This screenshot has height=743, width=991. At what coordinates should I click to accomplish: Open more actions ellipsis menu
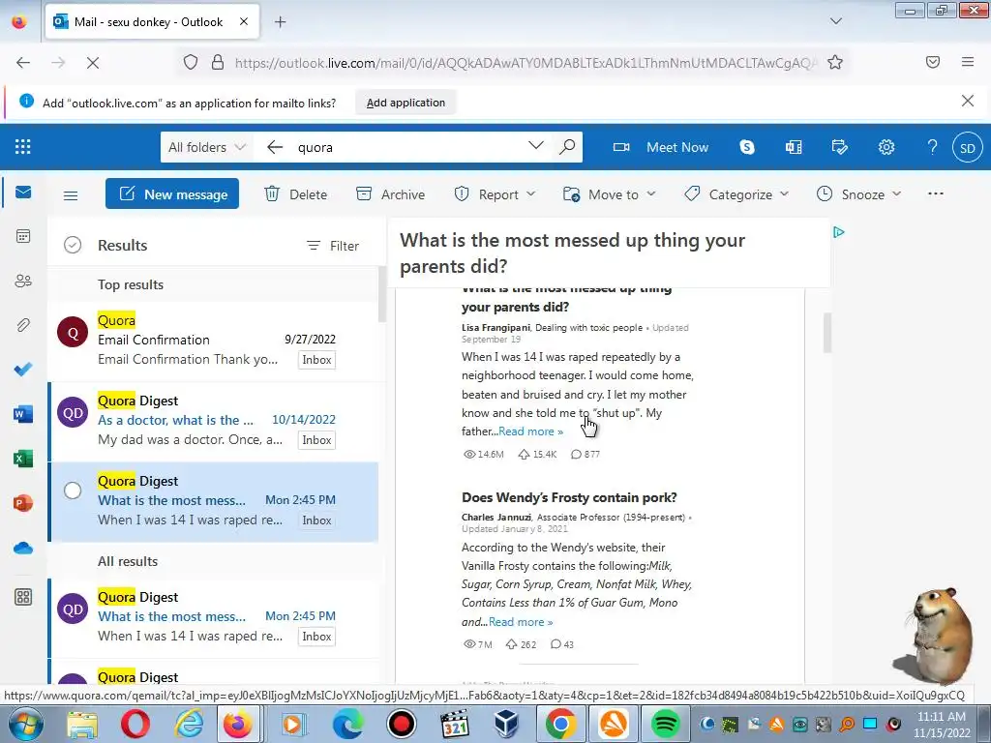(x=936, y=193)
